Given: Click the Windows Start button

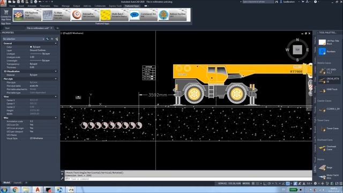Looking at the screenshot, I should [4, 189].
